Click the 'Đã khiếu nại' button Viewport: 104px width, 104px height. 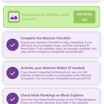84,17
